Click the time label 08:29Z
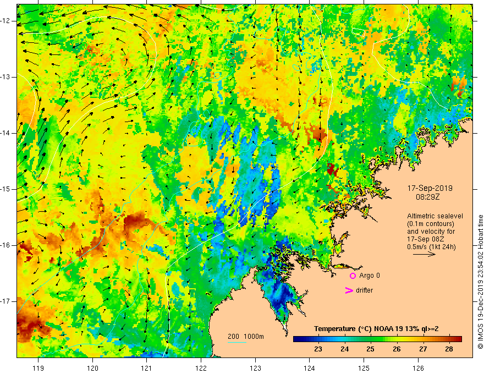 tap(428, 197)
